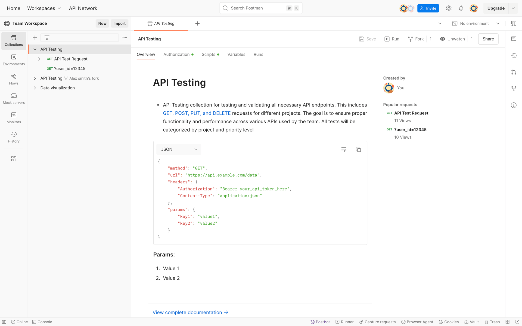Viewport: 522px width, 326px height.
Task: Switch to the Variables tab
Action: point(236,55)
